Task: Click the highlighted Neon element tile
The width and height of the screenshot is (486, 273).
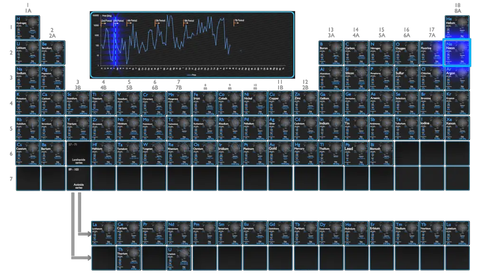Action: pos(457,53)
